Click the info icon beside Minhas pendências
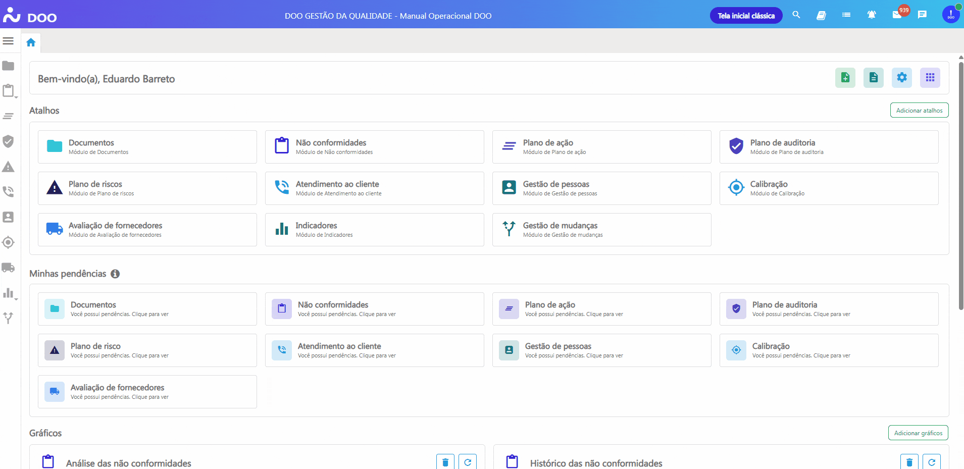This screenshot has height=469, width=964. click(x=115, y=274)
